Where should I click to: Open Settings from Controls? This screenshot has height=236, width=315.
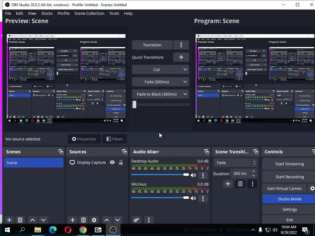tap(289, 209)
